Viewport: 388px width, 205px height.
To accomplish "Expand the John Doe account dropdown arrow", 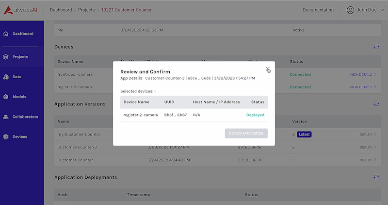I will point(382,10).
